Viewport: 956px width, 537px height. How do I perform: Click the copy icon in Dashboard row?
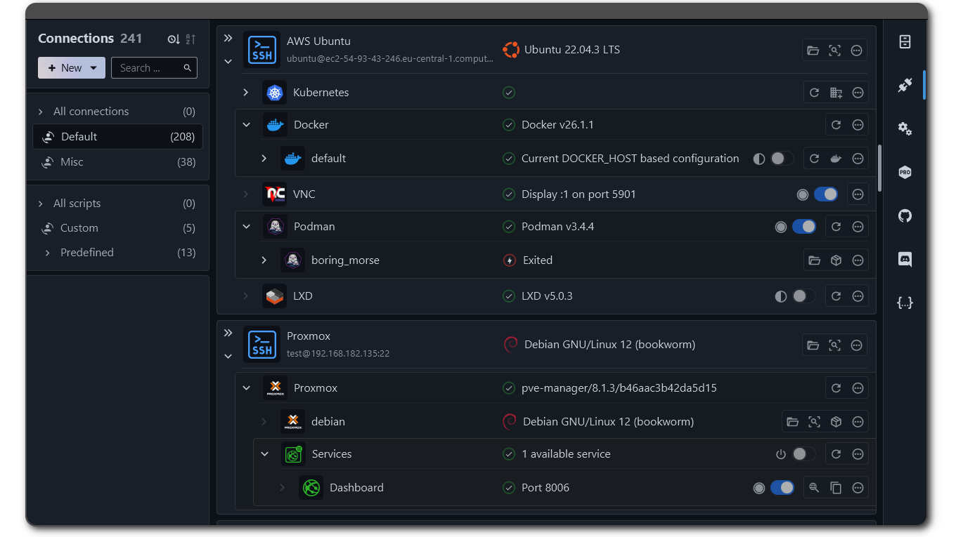(836, 488)
